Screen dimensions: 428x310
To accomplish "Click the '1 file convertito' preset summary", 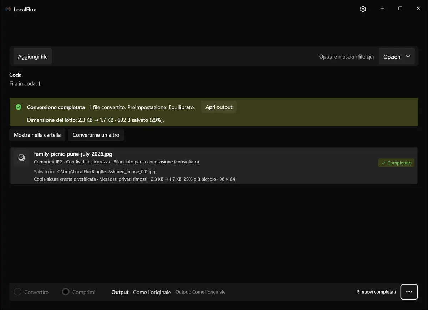I will pyautogui.click(x=142, y=107).
